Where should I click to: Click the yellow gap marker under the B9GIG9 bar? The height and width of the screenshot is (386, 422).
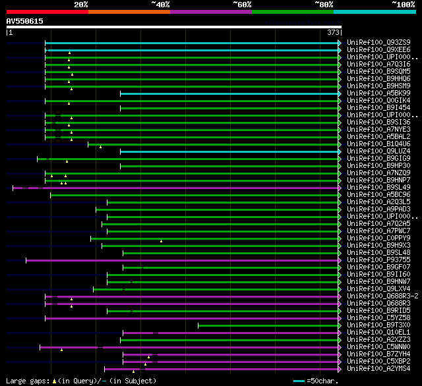[67, 161]
